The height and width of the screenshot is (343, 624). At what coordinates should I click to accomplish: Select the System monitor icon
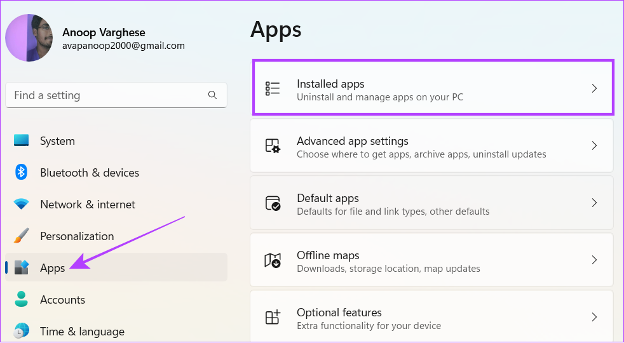21,140
